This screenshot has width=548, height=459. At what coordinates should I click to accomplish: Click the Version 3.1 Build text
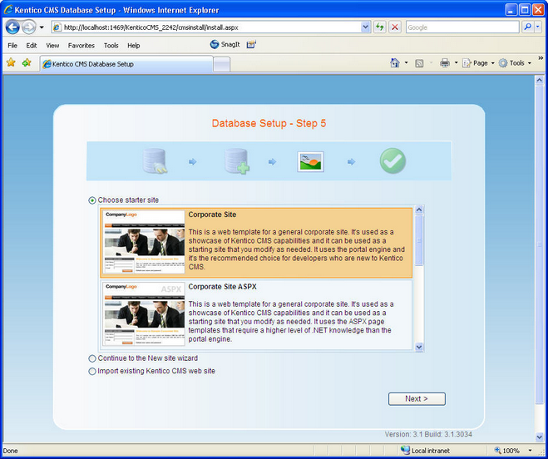pyautogui.click(x=428, y=435)
